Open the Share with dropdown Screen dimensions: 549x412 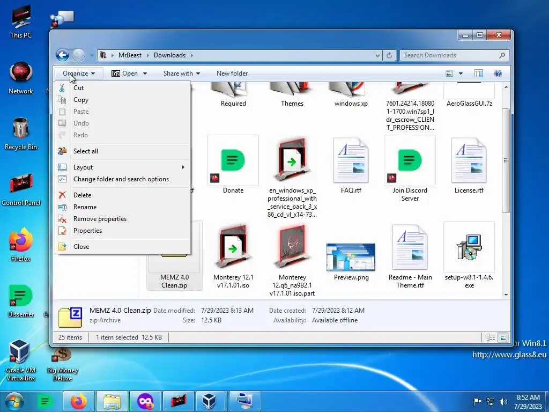(182, 73)
